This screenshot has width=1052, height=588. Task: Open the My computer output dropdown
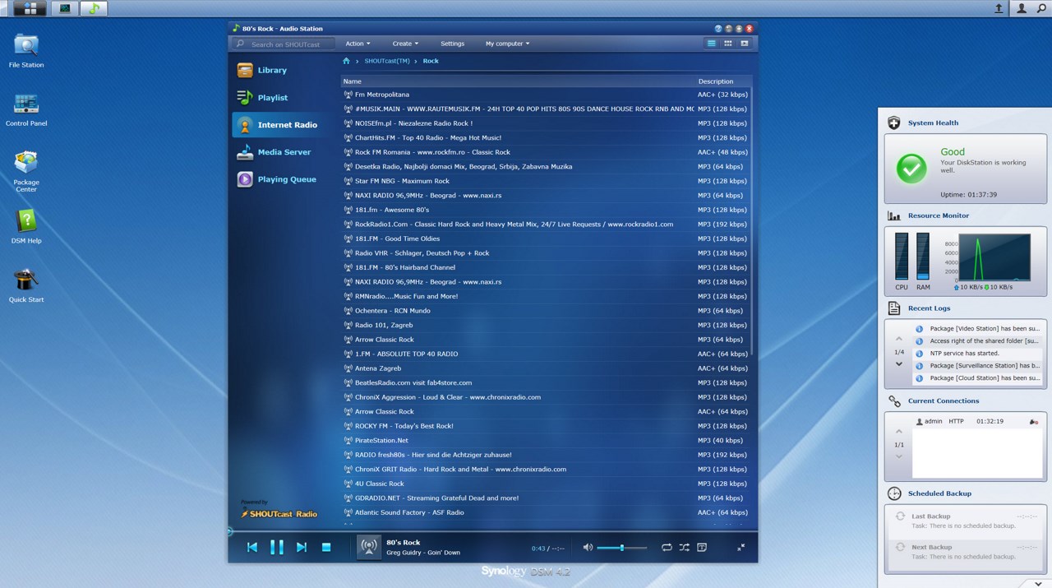(x=507, y=44)
